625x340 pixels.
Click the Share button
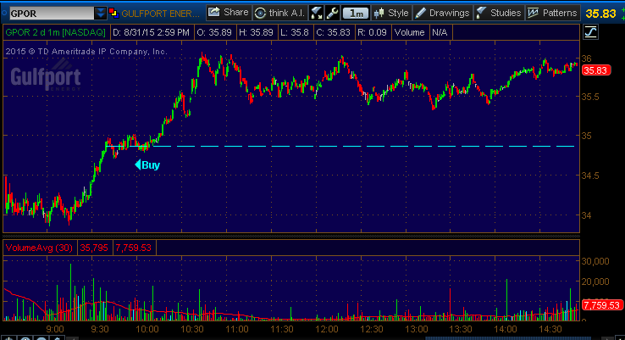click(229, 13)
